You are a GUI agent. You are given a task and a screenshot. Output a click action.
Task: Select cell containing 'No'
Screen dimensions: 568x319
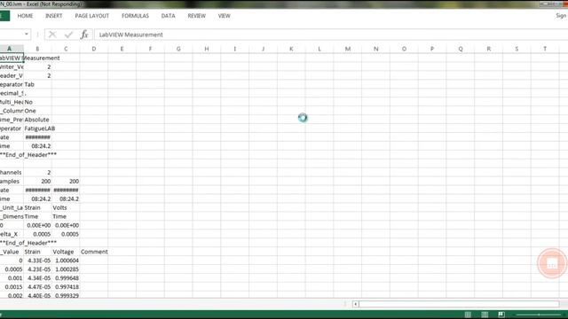click(37, 102)
